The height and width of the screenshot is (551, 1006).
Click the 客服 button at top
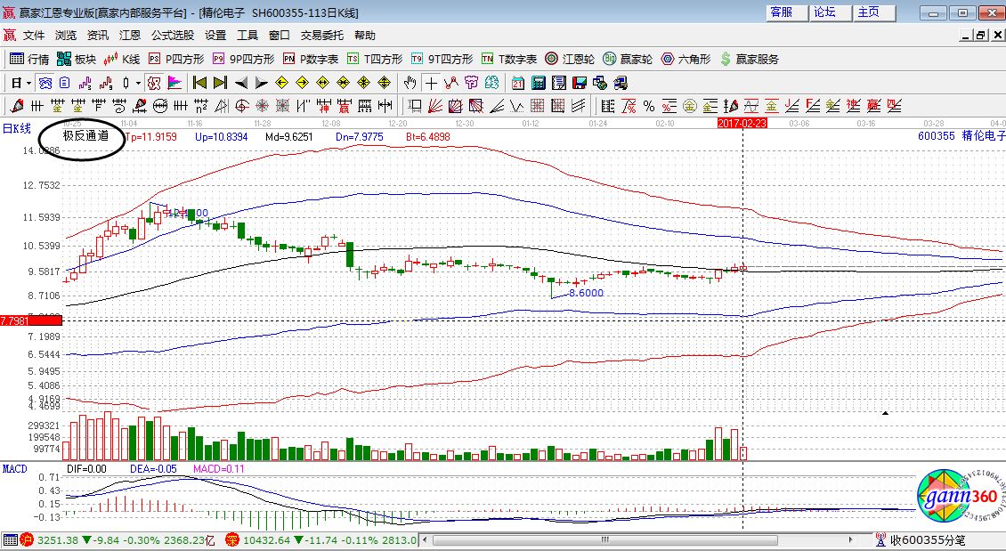[x=781, y=12]
